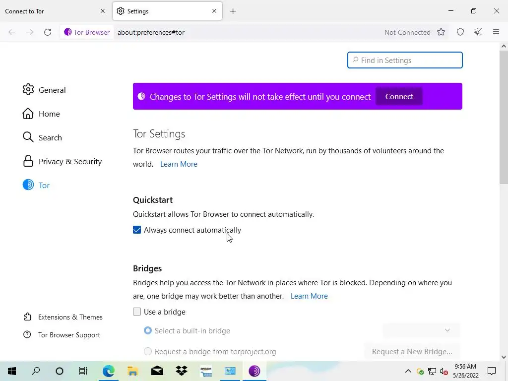Enable the Use a bridge checkbox
508x381 pixels.
(137, 312)
